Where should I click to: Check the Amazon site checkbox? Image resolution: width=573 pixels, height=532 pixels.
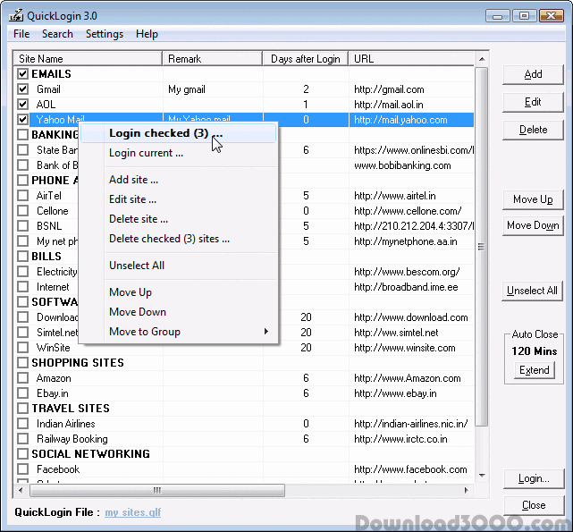click(22, 378)
